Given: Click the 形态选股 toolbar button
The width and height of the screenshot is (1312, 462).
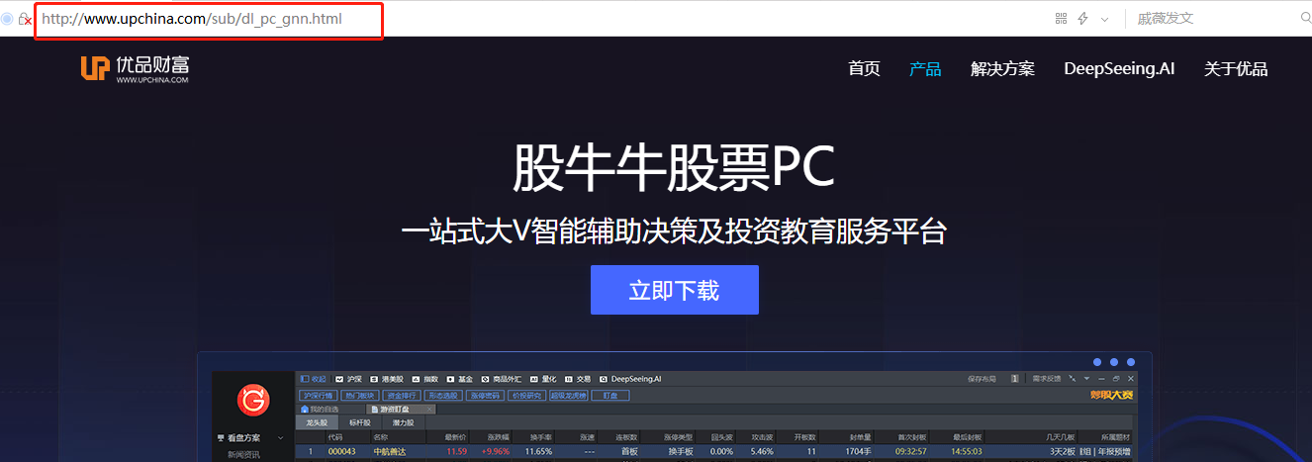Looking at the screenshot, I should 444,395.
